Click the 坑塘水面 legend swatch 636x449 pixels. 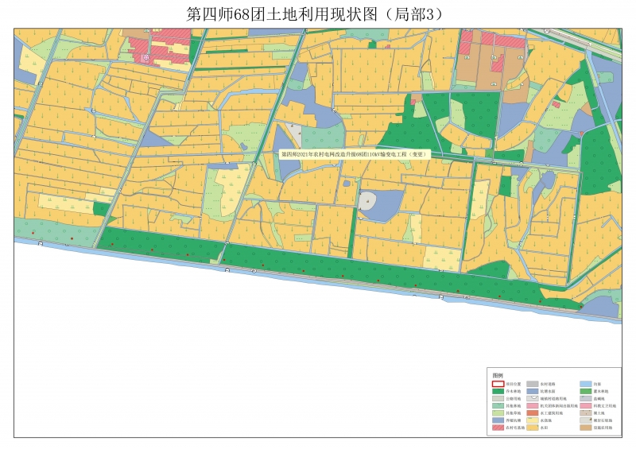point(533,391)
